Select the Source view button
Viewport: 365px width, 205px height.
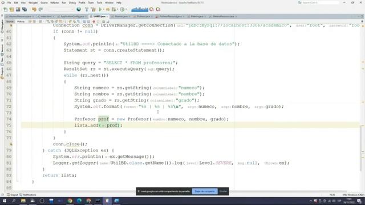tap(10, 22)
